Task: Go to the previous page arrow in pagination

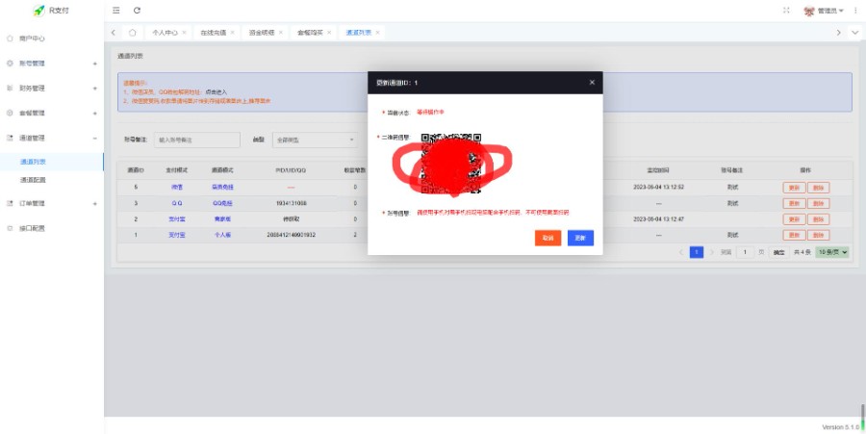Action: click(x=681, y=252)
